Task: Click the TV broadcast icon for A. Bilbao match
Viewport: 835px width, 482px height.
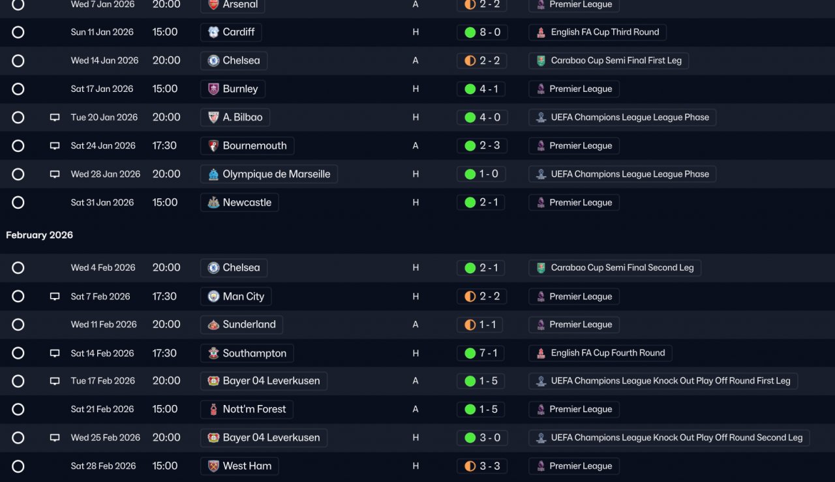Action: click(55, 117)
